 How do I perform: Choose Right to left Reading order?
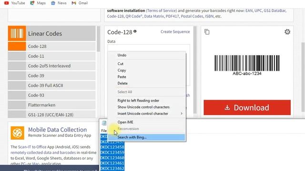click(x=147, y=101)
